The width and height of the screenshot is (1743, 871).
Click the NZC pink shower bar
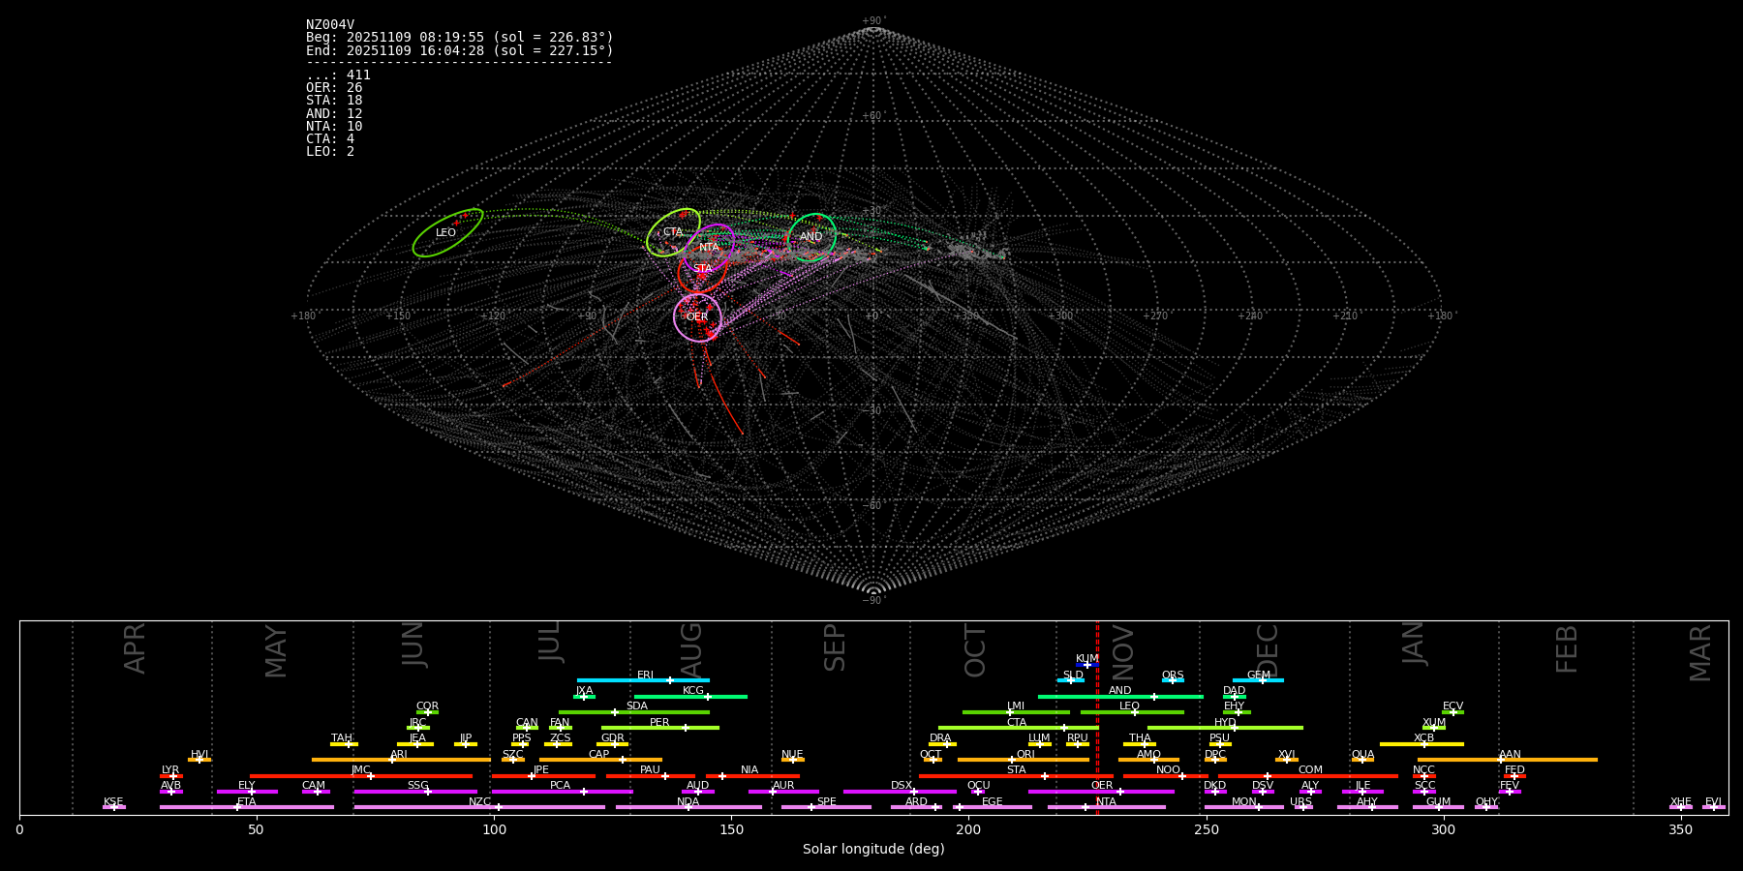[479, 806]
